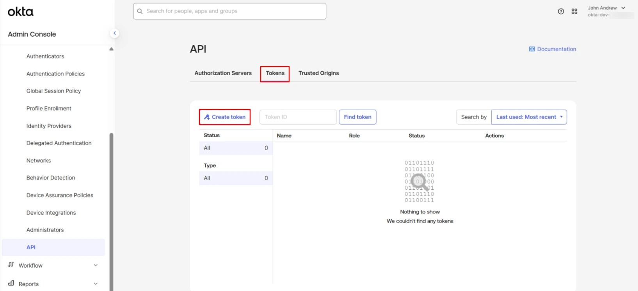The image size is (638, 291).
Task: Switch to the Authorization Servers tab
Action: point(223,73)
